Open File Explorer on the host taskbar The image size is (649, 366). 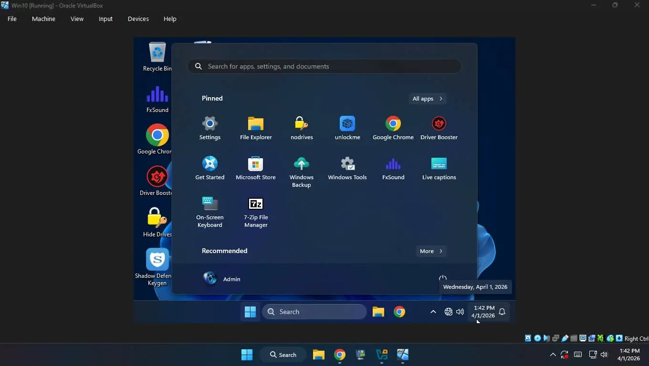click(319, 355)
